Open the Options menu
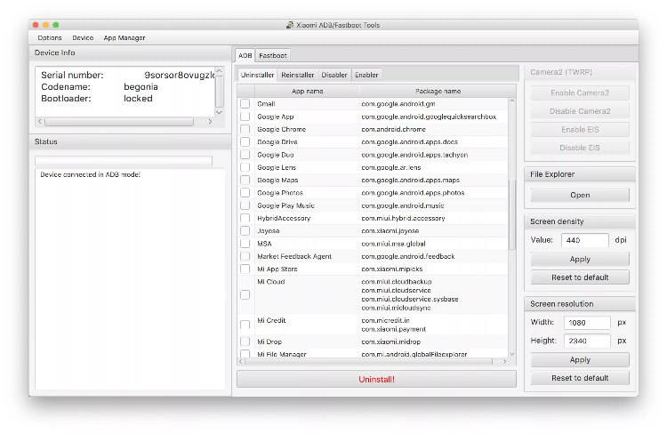667x434 pixels. [50, 38]
